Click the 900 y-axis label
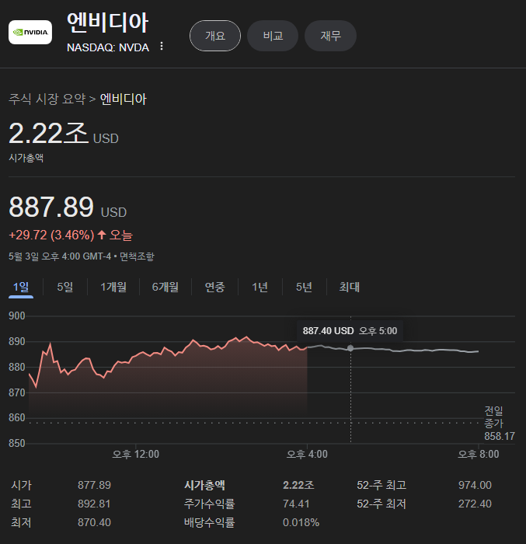Image resolution: width=526 pixels, height=544 pixels. [x=16, y=316]
